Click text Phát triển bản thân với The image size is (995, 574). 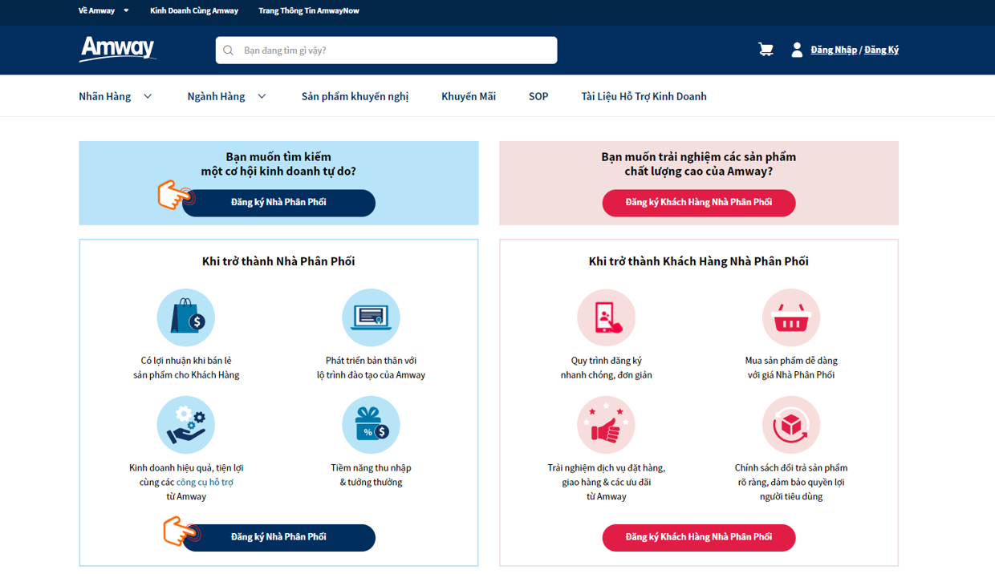point(371,361)
